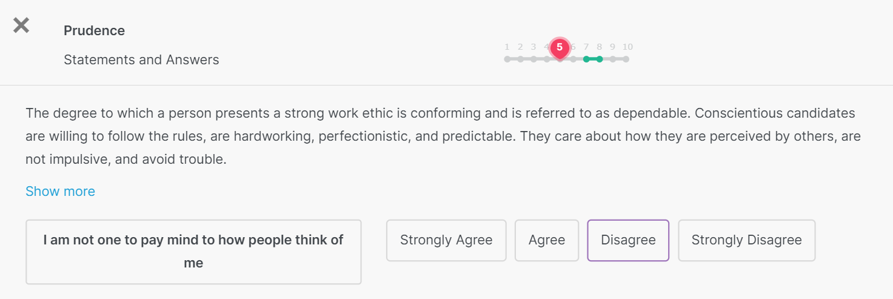
Task: Click the red pin marker showing score 5
Action: [x=560, y=47]
